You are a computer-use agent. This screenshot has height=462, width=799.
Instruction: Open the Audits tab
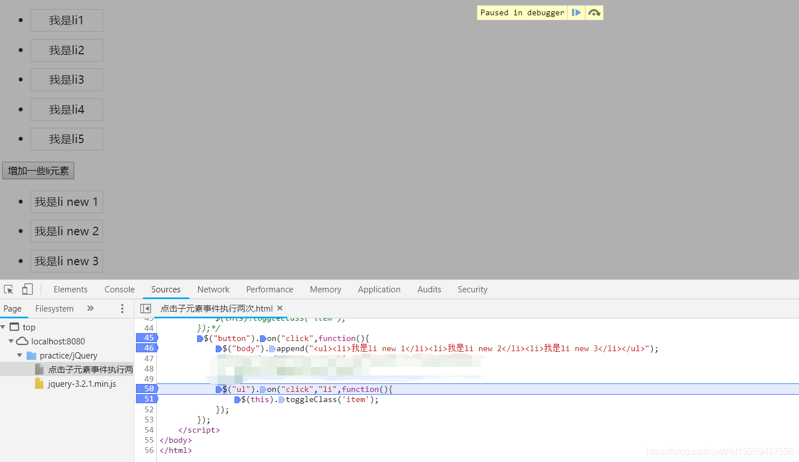point(429,290)
